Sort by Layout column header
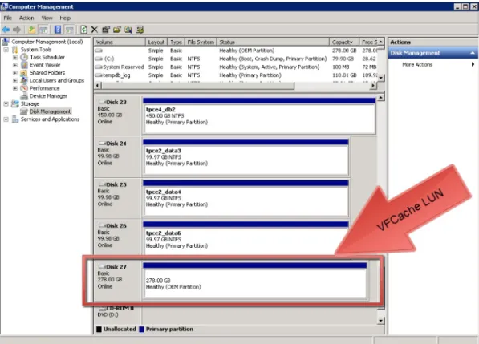 pyautogui.click(x=156, y=42)
